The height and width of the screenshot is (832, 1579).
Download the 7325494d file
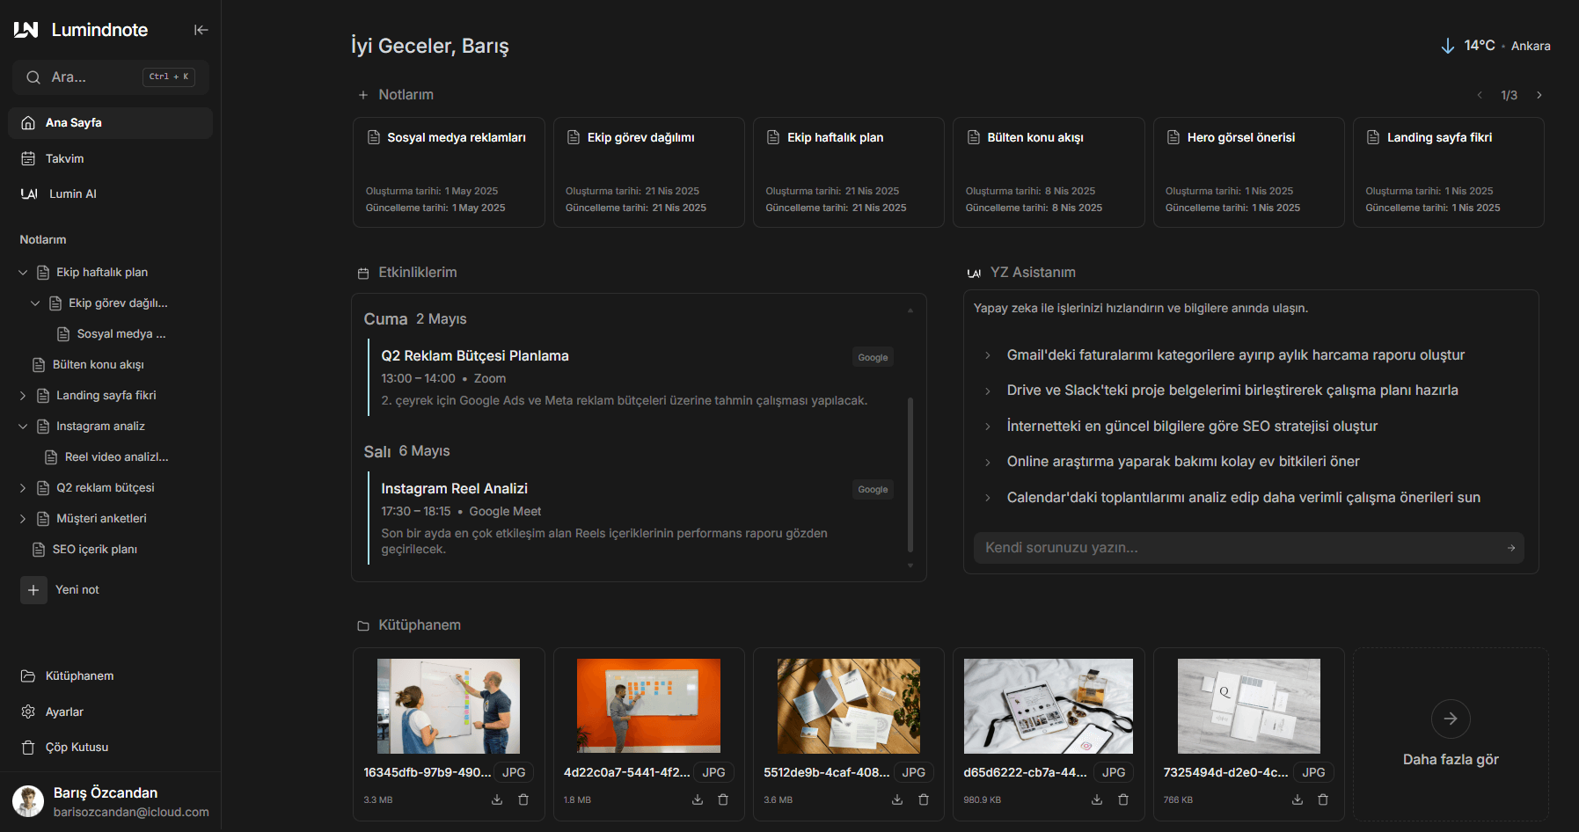pyautogui.click(x=1298, y=799)
